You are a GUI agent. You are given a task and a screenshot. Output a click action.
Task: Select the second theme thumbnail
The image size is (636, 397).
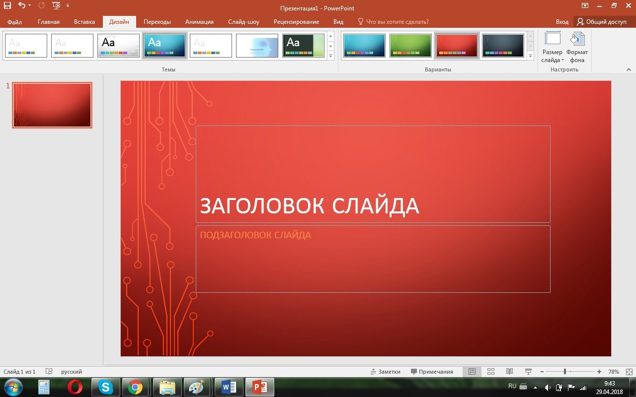pos(72,46)
